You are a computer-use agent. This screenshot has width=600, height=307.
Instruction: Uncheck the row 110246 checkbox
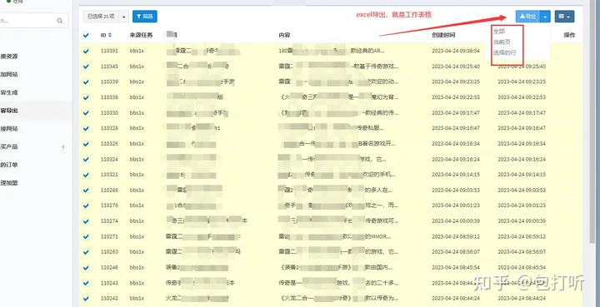coord(86,268)
